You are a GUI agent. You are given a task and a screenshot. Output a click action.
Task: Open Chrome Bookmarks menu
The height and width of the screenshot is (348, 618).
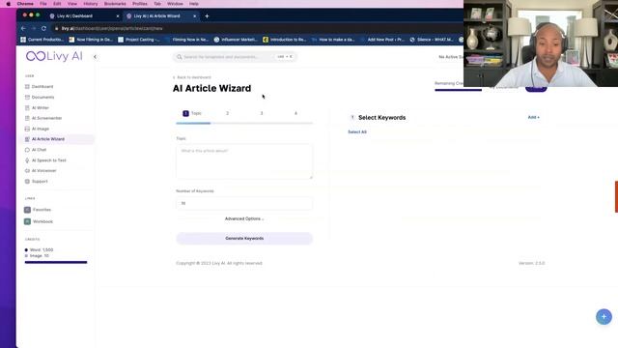(x=115, y=4)
